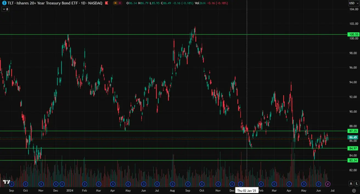Click the 83.34 price label on axis
This screenshot has height=194, width=360.
(353, 161)
